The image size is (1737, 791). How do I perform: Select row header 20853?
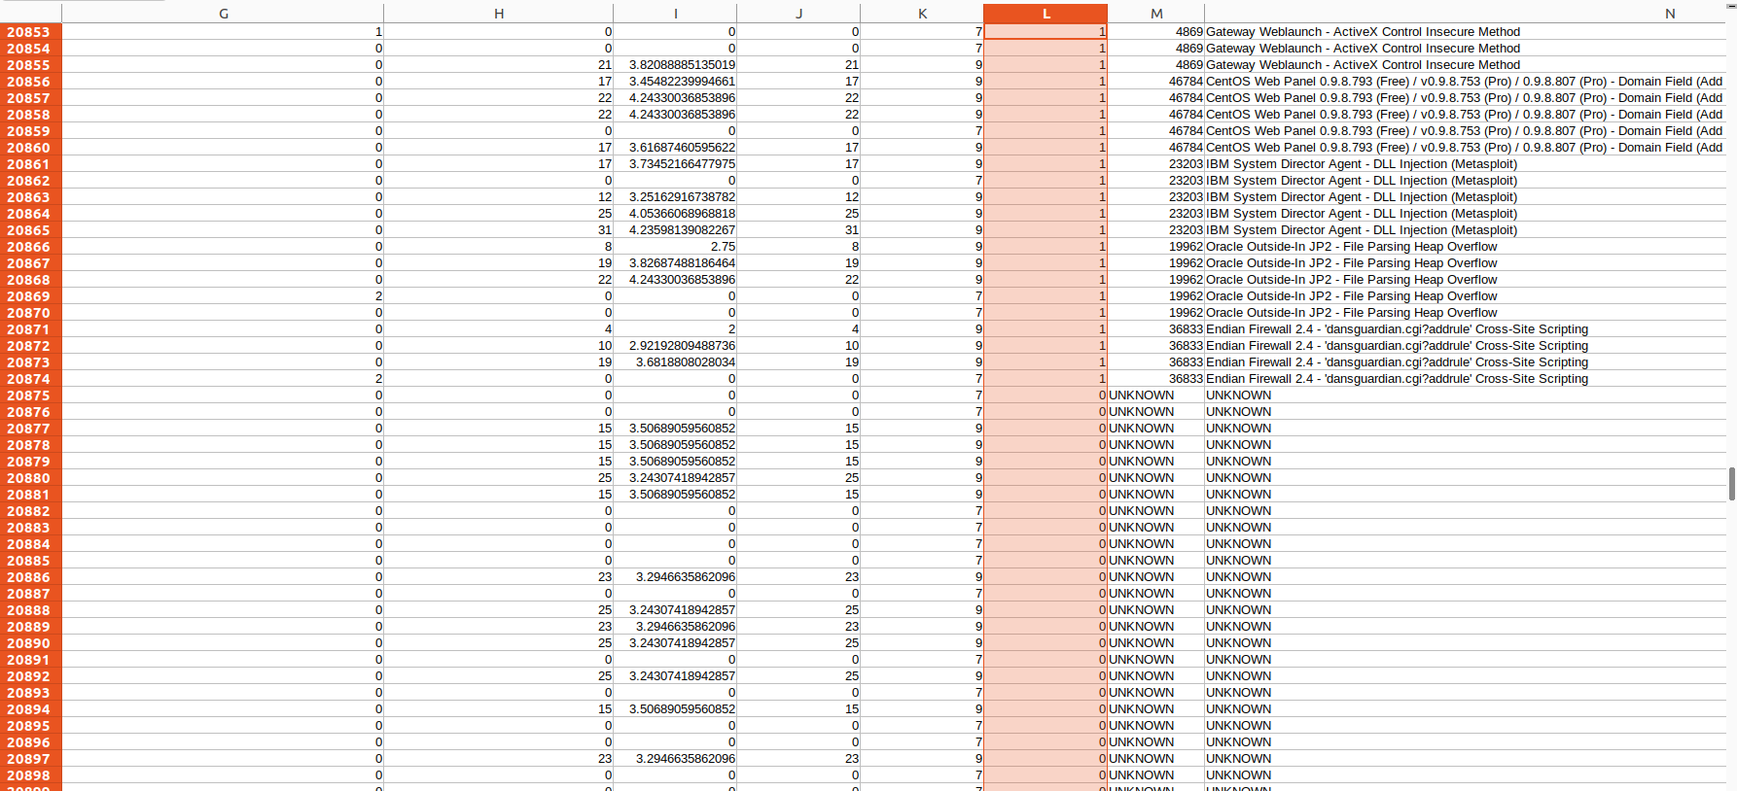click(x=30, y=32)
